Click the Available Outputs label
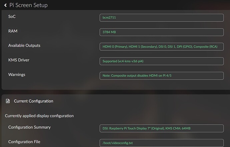Viewport: 230px width, 147px height. (x=24, y=45)
